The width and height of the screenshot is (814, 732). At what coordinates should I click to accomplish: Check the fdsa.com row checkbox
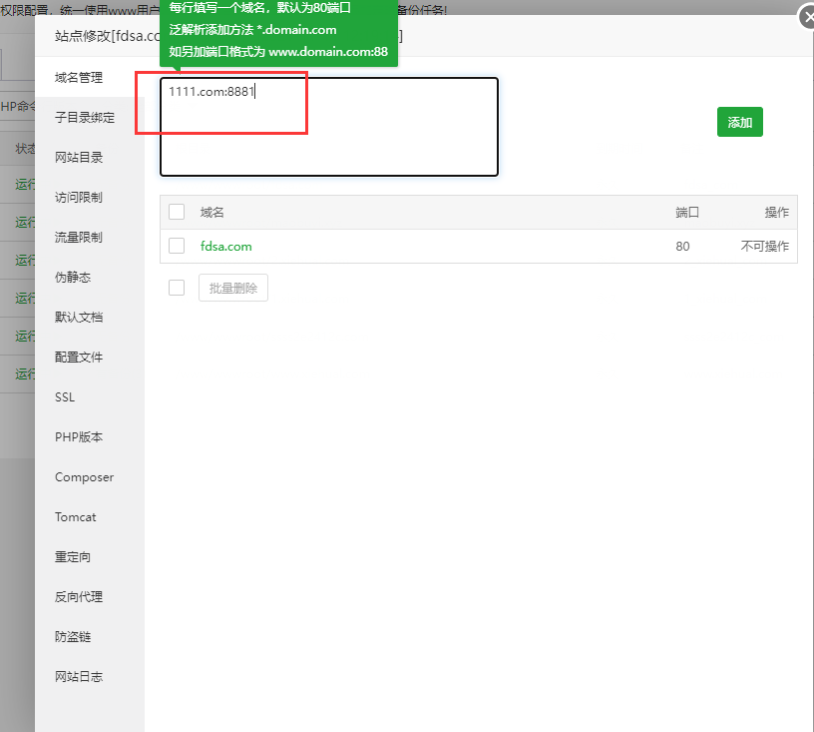point(177,246)
